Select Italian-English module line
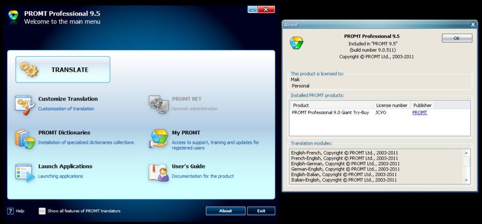The image size is (482, 224). [343, 180]
